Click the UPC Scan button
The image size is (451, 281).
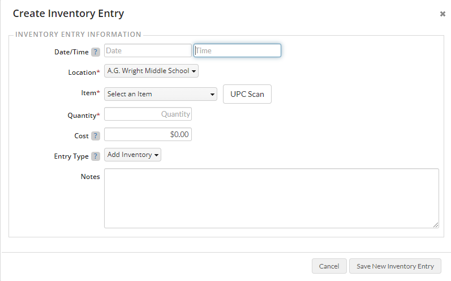pyautogui.click(x=247, y=94)
